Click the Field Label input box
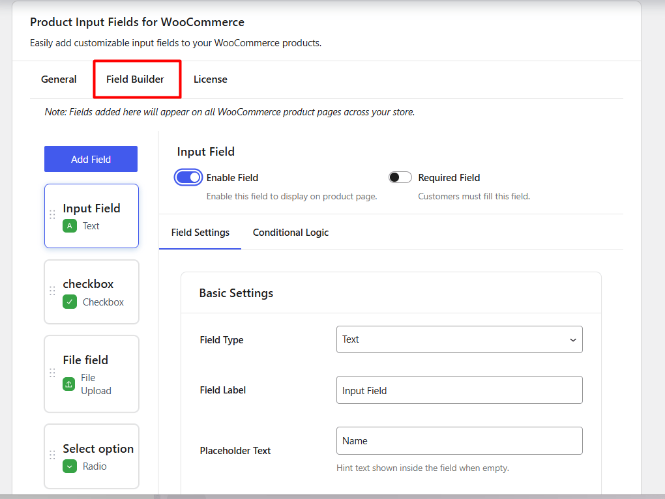This screenshot has height=499, width=665. pos(460,390)
